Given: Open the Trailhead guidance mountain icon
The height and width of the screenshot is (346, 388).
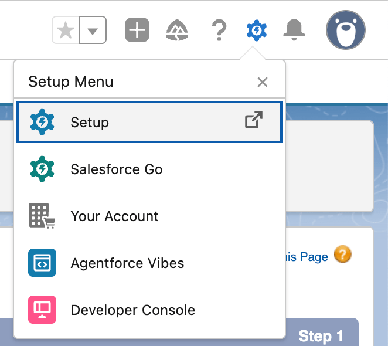Looking at the screenshot, I should [176, 30].
